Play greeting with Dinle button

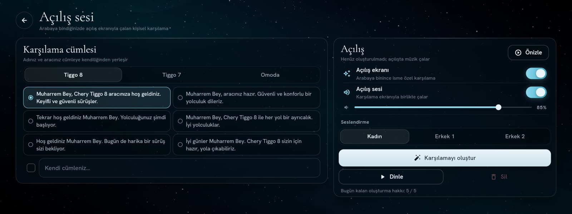click(x=391, y=177)
